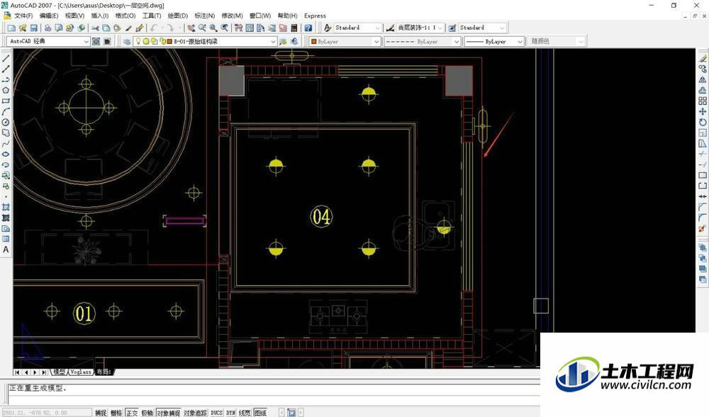This screenshot has width=709, height=417.
Task: Switch to the 模型 model tab
Action: pos(60,372)
